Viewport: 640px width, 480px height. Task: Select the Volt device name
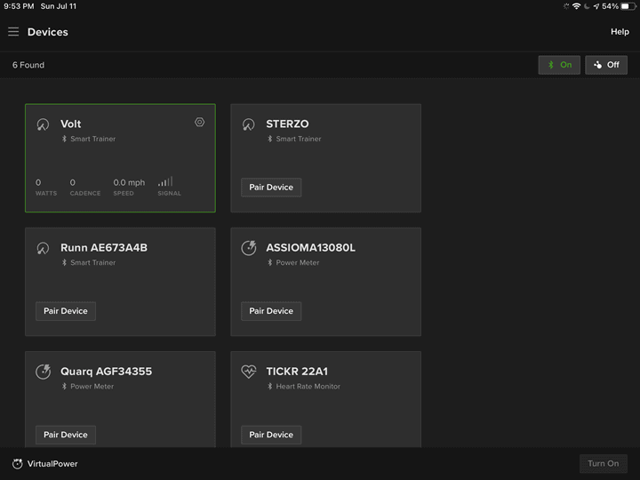pyautogui.click(x=70, y=124)
